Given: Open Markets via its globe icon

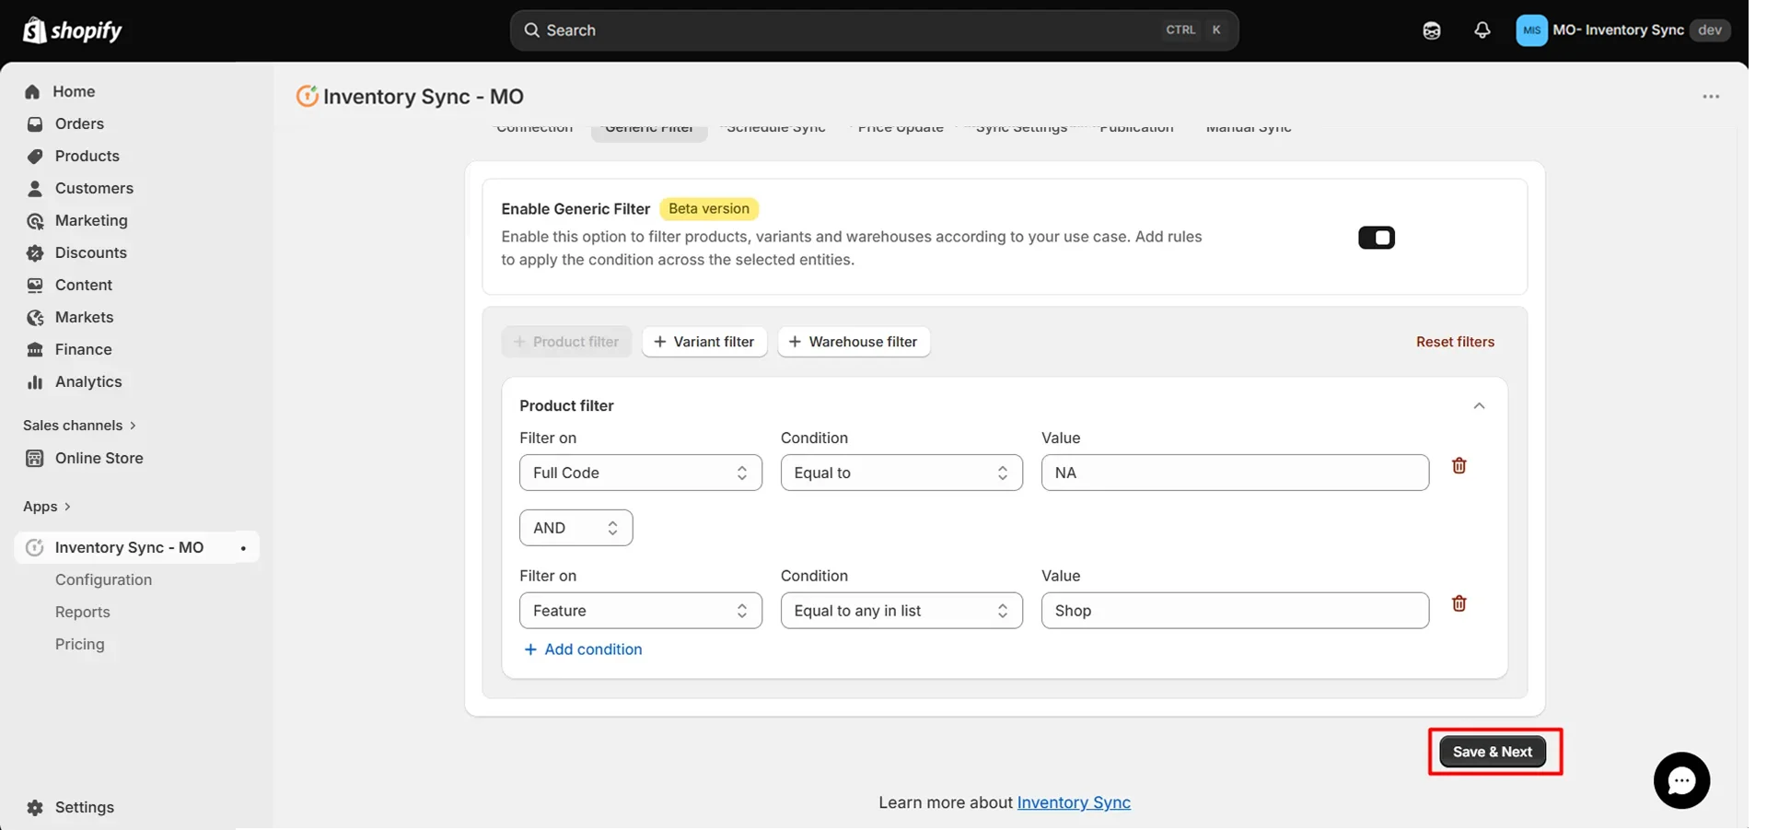Looking at the screenshot, I should pos(35,317).
